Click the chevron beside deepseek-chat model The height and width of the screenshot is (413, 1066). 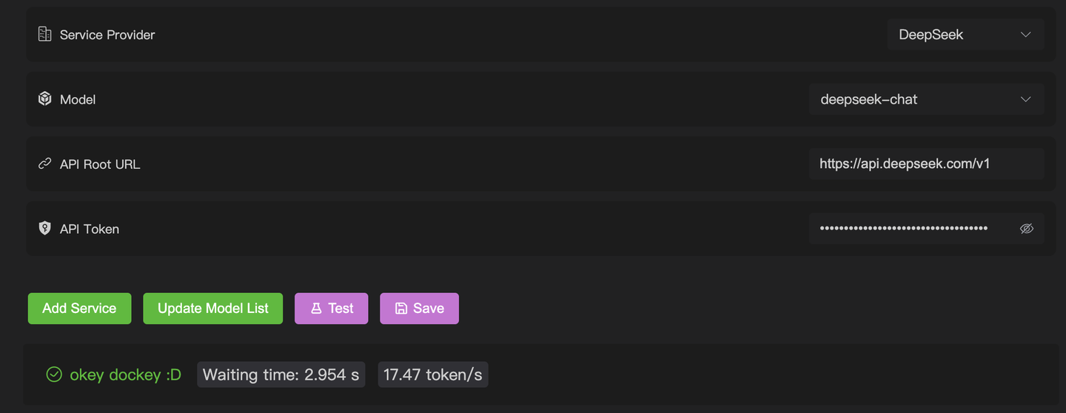[x=1025, y=99]
